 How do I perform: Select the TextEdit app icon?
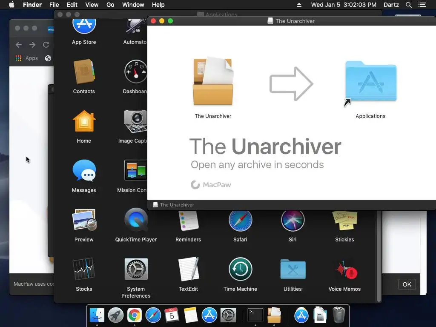click(188, 269)
